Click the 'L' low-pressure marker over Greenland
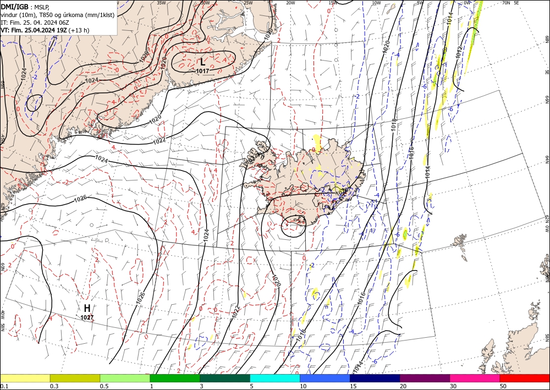Image resolution: width=550 pixels, height=390 pixels. [202, 62]
